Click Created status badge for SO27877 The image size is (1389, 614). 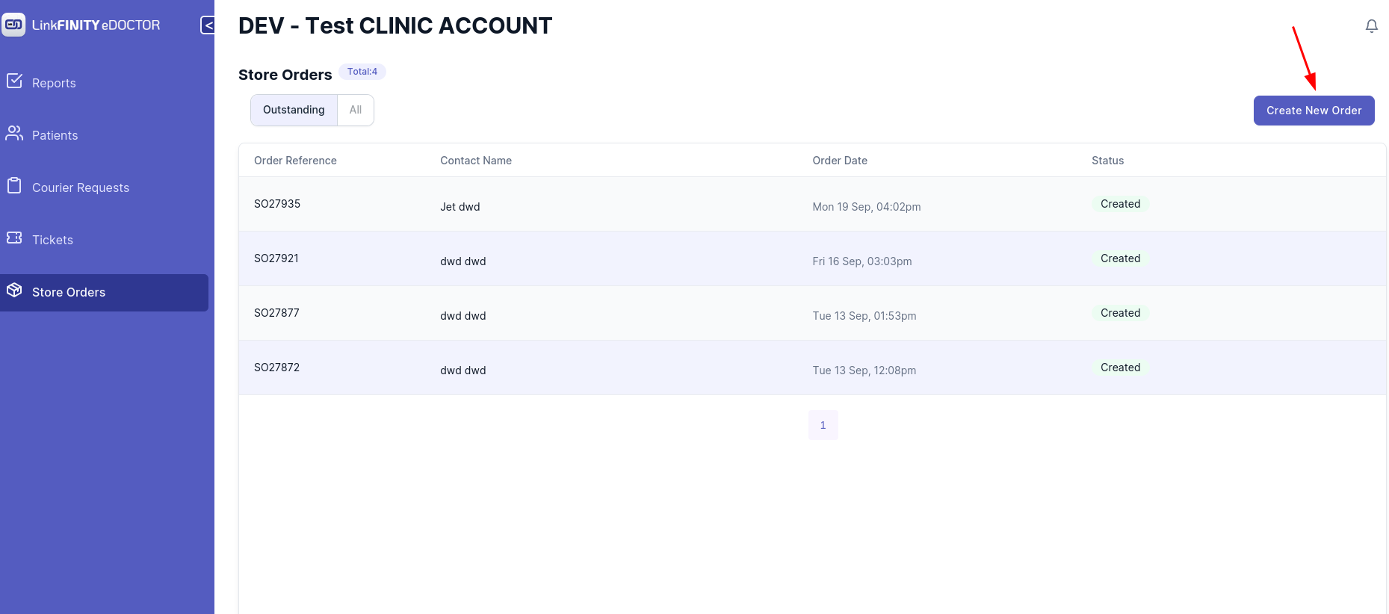pos(1120,313)
